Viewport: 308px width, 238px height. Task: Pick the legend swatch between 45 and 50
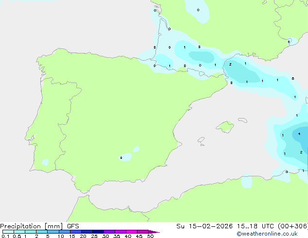pyautogui.click(x=143, y=232)
